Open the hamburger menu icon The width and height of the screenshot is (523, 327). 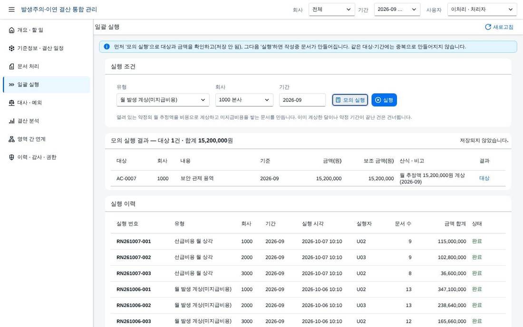[x=12, y=10]
